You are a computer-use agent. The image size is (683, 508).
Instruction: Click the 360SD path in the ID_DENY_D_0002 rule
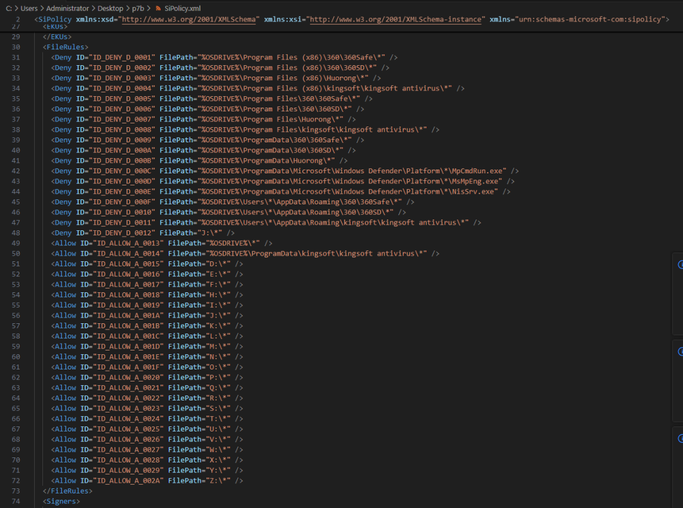287,68
